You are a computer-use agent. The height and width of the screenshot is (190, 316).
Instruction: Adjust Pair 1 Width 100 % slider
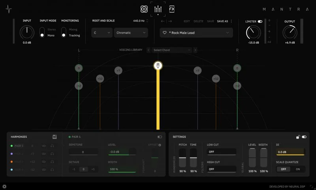click(x=122, y=169)
